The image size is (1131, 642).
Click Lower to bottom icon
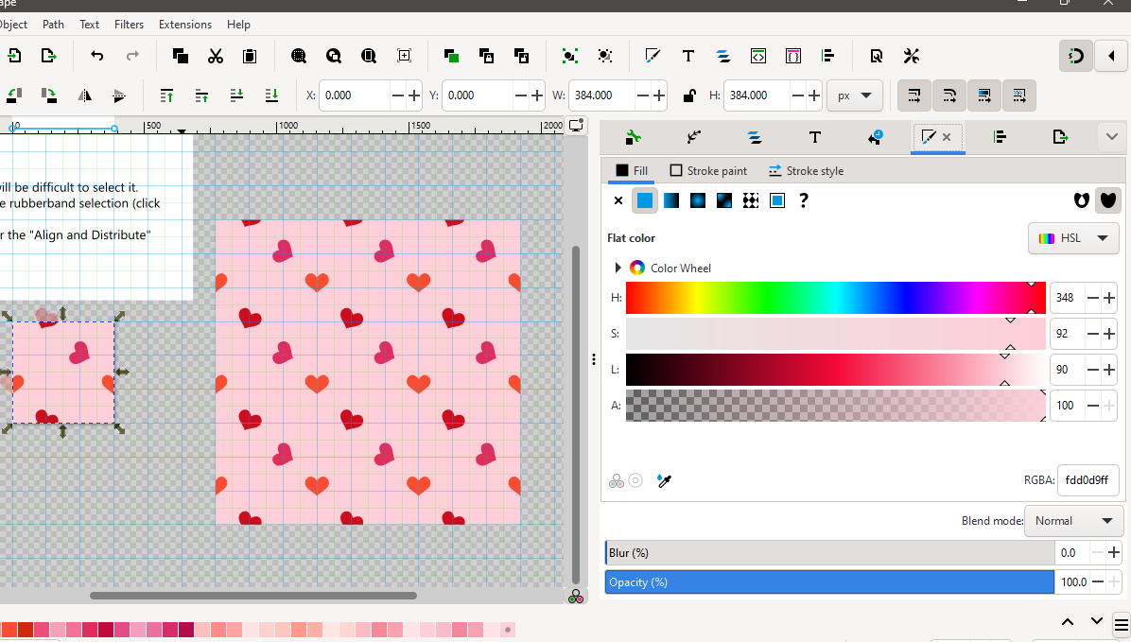click(272, 95)
